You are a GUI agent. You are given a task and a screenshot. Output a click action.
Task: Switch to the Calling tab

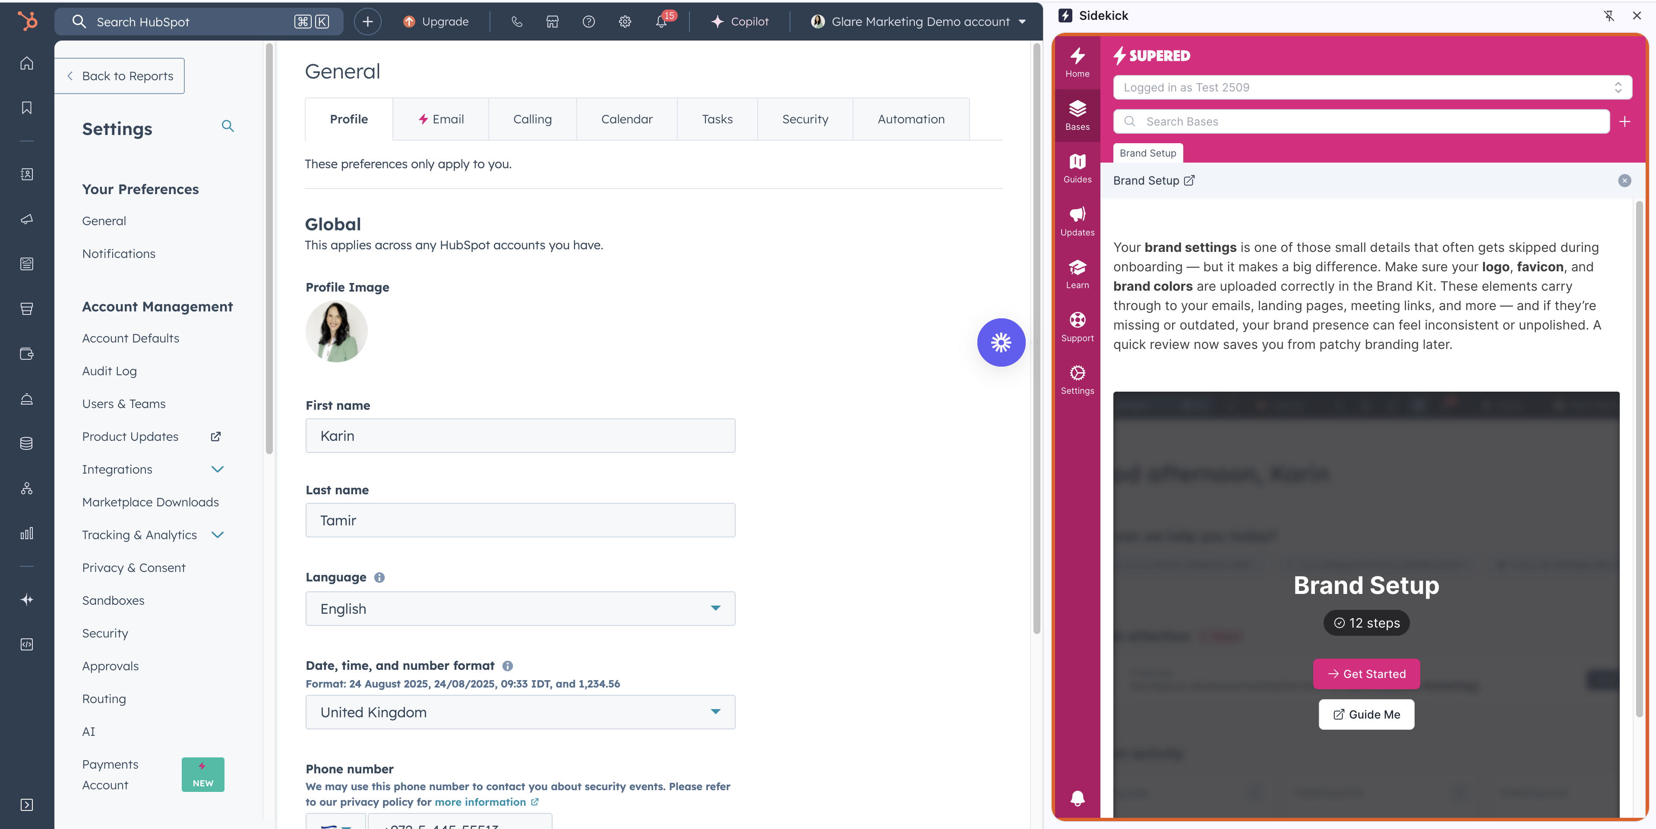click(532, 119)
